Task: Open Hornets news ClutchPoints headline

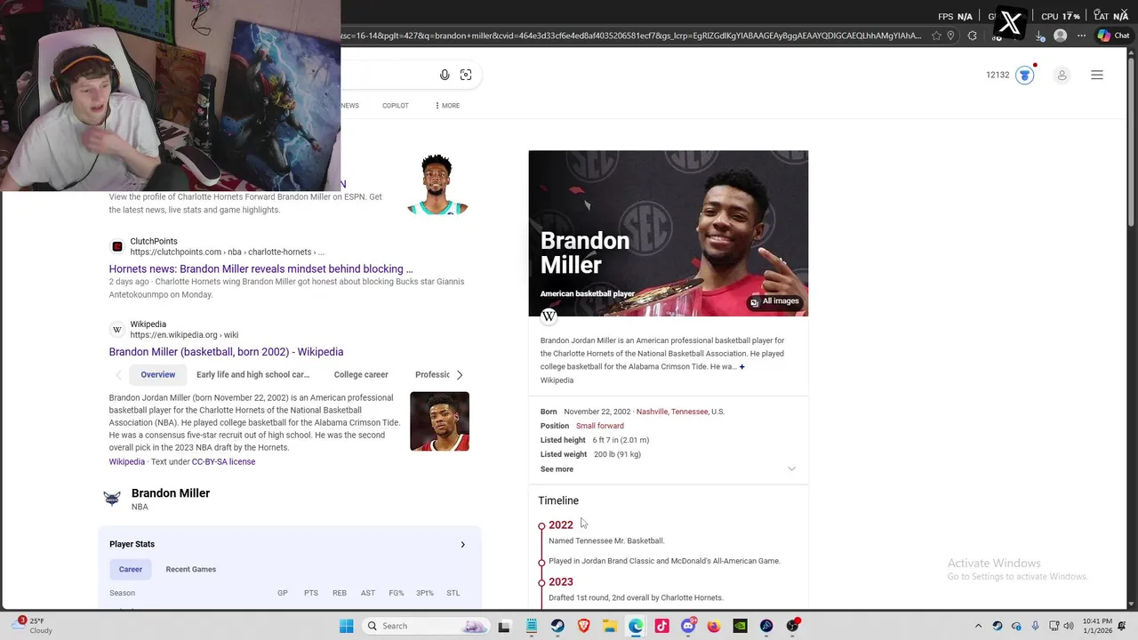Action: (261, 269)
